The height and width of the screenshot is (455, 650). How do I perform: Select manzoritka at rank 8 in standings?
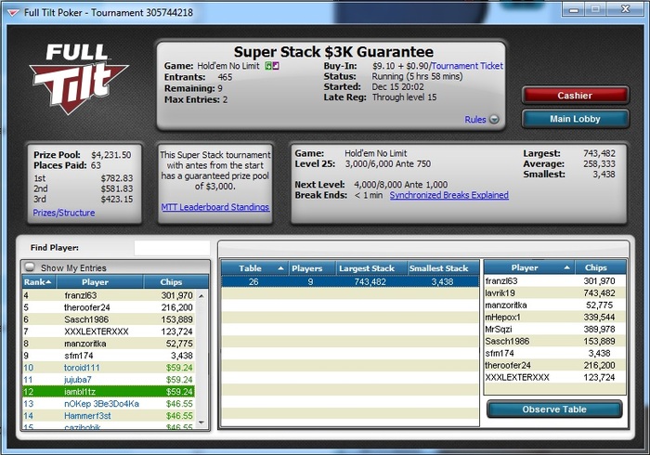tap(109, 344)
